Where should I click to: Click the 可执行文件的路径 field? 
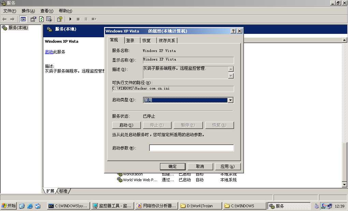coord(173,89)
